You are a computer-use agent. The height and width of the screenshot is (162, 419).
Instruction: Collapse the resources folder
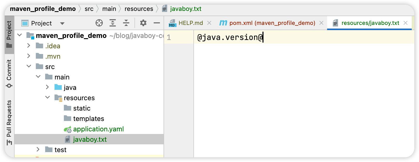(48, 98)
